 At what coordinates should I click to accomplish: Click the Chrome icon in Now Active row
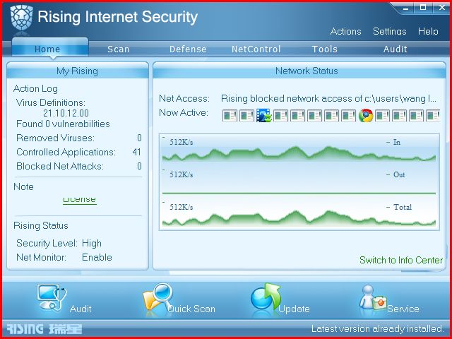[366, 116]
